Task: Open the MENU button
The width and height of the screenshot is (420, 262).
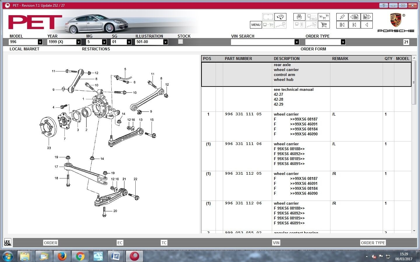Action: click(256, 25)
